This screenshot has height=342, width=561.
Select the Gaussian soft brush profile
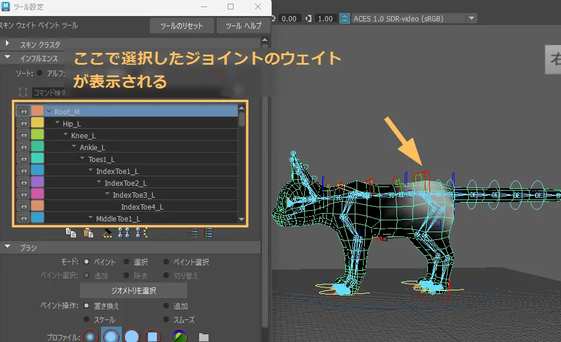click(x=90, y=337)
